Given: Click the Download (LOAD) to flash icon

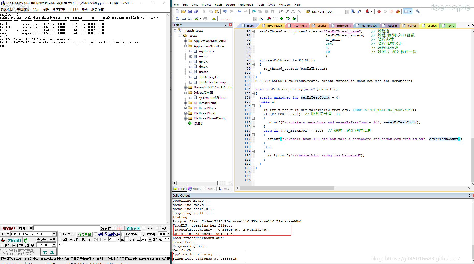Looking at the screenshot, I should click(214, 19).
